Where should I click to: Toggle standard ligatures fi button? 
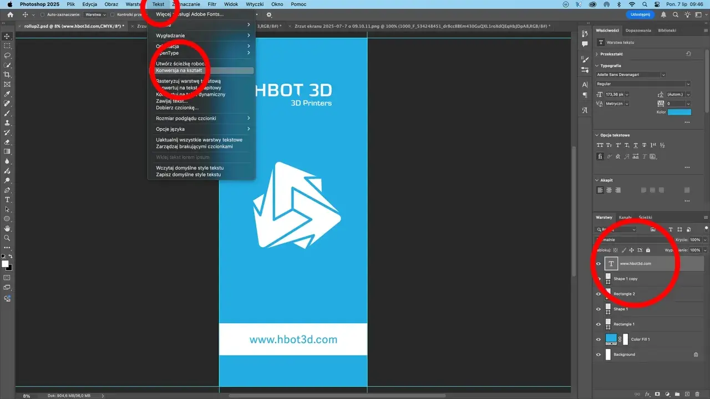pos(600,156)
